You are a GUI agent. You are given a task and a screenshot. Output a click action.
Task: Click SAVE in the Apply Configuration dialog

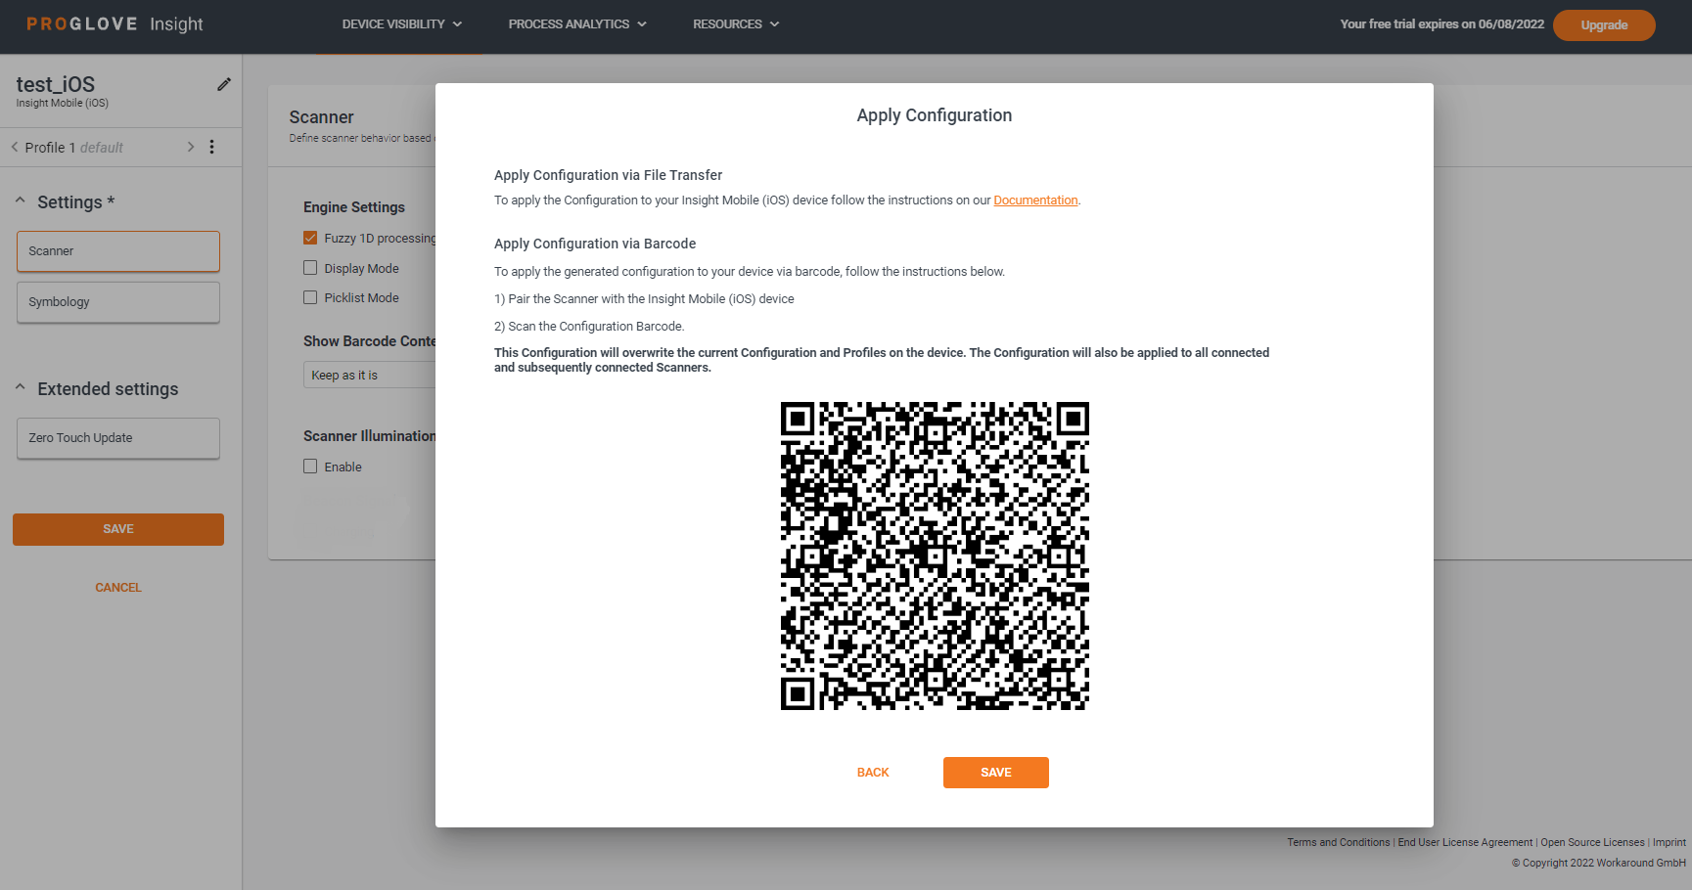coord(996,773)
